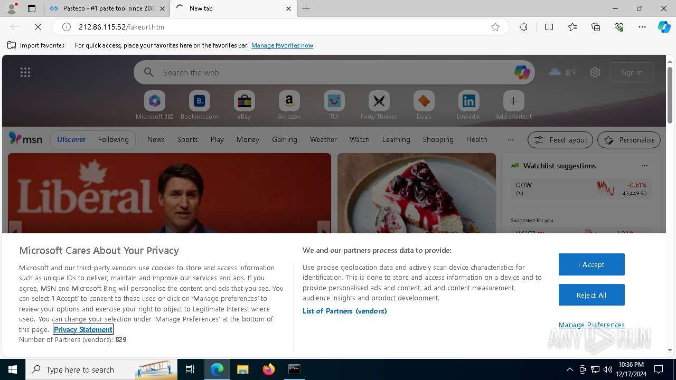Open MSN page settings gear

coord(595,72)
